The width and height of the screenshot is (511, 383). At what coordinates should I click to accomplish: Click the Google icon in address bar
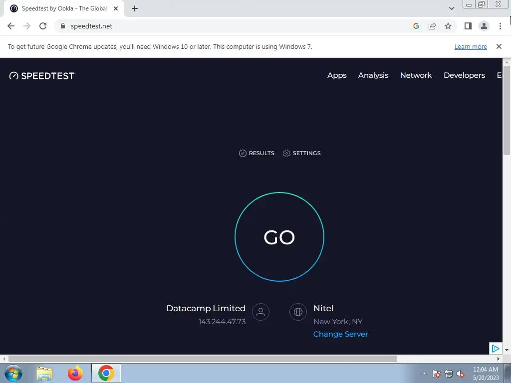416,26
